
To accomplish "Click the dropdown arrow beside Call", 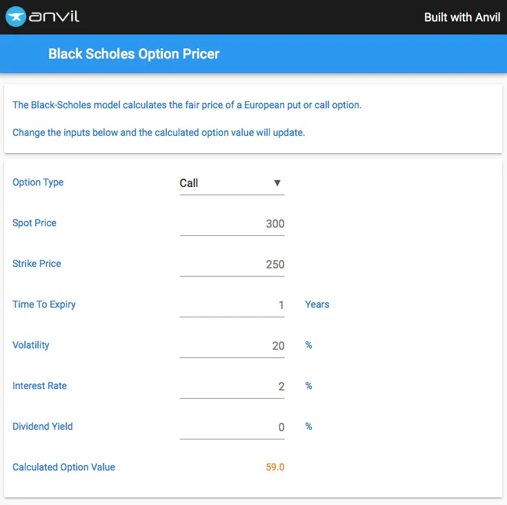I will click(277, 183).
